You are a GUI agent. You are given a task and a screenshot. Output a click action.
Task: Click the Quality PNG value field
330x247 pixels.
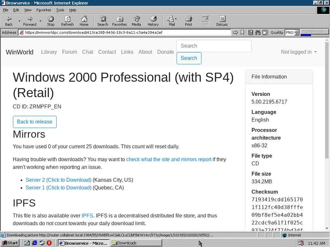pos(290,32)
